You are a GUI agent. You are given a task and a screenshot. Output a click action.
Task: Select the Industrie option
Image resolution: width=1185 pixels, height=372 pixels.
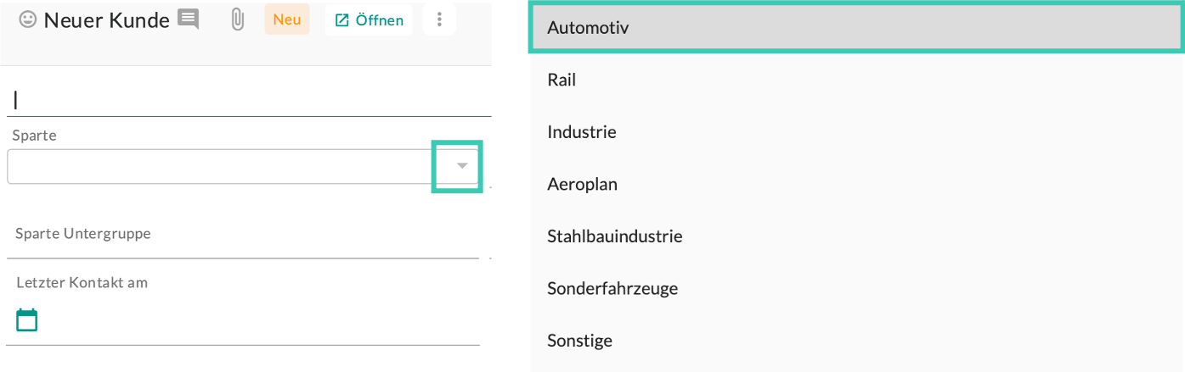582,132
